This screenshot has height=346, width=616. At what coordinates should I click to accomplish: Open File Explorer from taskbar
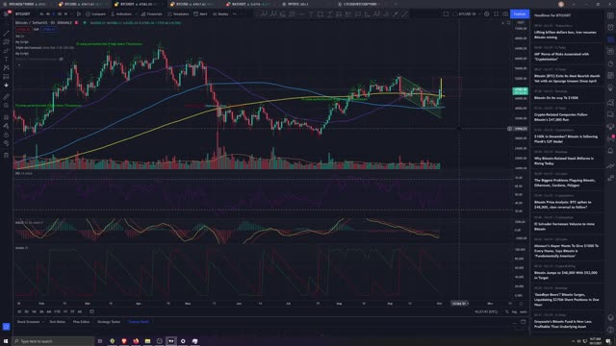pos(147,341)
